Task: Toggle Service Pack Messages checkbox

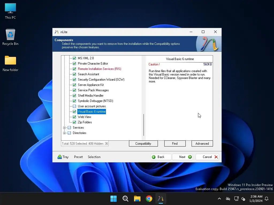Action: [x=74, y=90]
